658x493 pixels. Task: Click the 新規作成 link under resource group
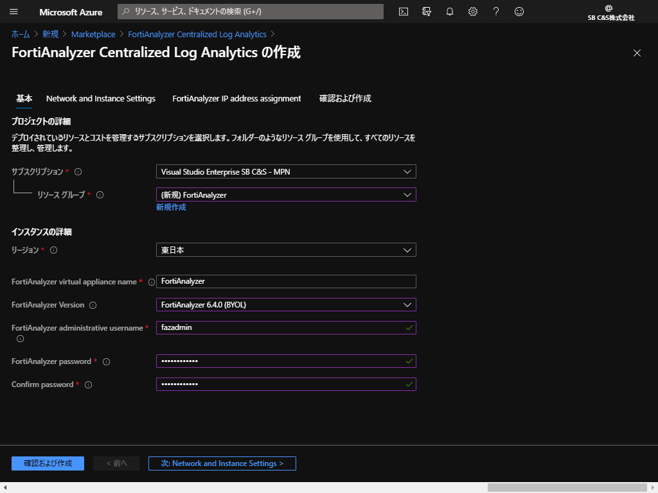point(171,207)
